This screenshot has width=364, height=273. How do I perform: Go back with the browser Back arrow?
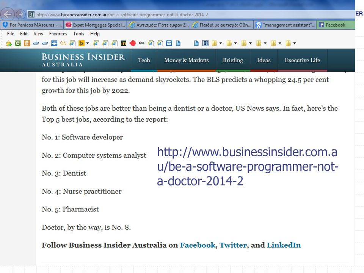click(x=8, y=15)
